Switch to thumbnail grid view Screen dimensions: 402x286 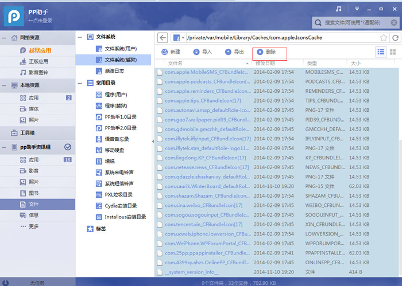point(393,52)
